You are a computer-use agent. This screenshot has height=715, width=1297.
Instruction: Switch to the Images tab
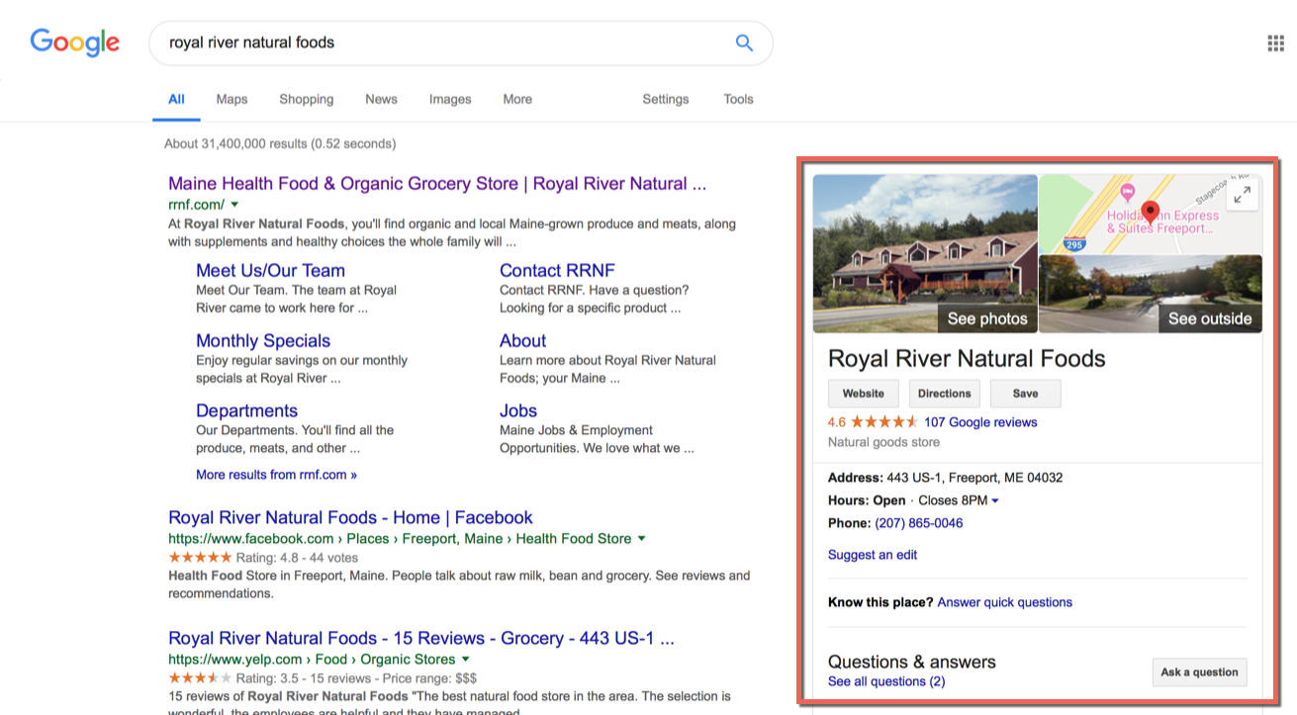(x=450, y=99)
